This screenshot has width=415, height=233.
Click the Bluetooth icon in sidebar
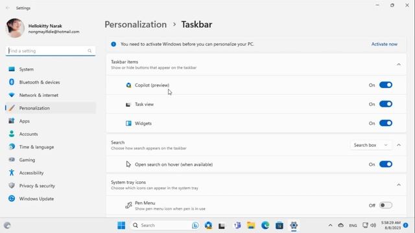tap(12, 82)
